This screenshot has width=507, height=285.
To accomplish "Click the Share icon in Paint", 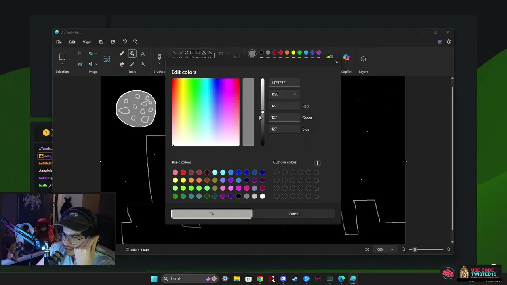I will 113,42.
